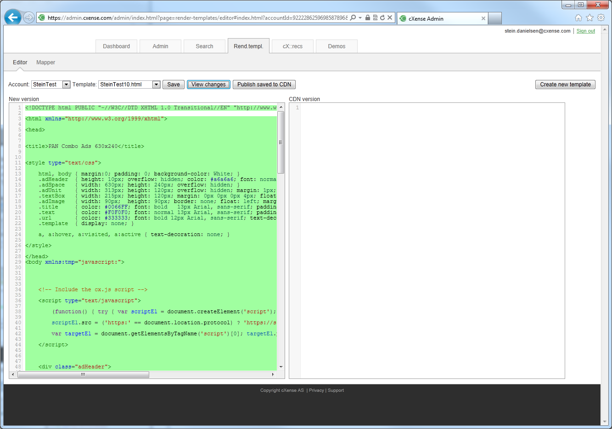The width and height of the screenshot is (612, 429).
Task: Open browser Tools gear icon
Action: (x=601, y=17)
